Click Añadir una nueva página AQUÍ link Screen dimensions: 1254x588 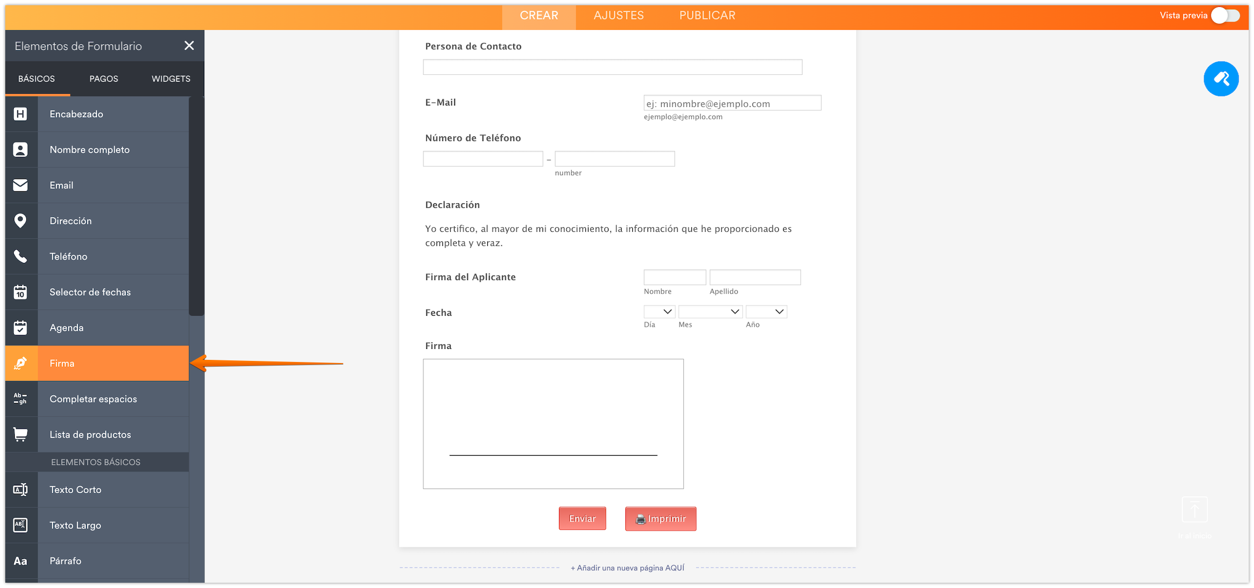628,568
